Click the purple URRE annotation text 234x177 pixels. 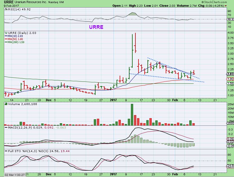[96, 27]
